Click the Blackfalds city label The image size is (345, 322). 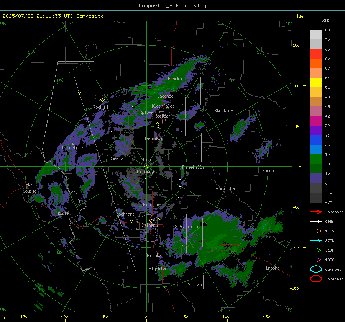[163, 106]
